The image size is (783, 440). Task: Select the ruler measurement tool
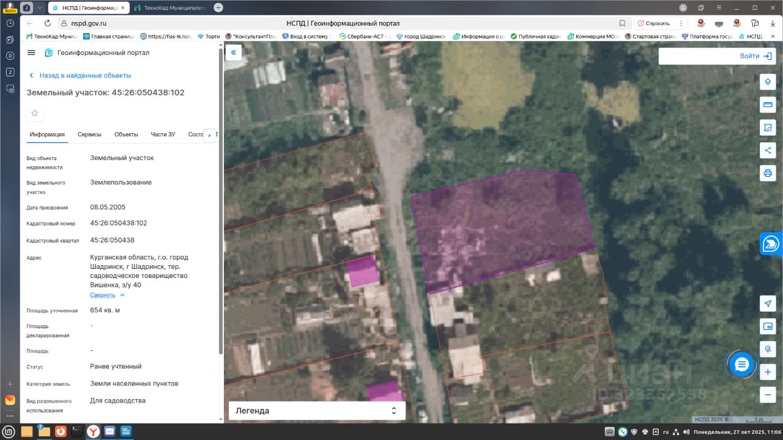[768, 105]
